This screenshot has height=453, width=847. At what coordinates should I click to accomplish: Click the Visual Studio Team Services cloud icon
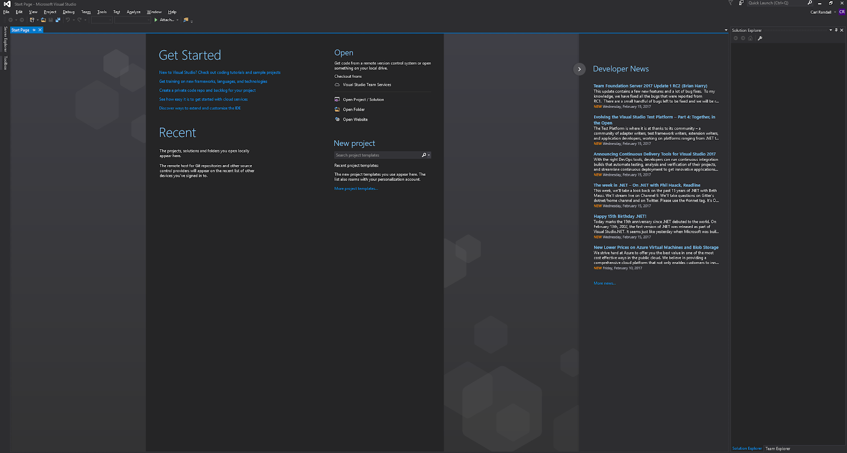(337, 85)
